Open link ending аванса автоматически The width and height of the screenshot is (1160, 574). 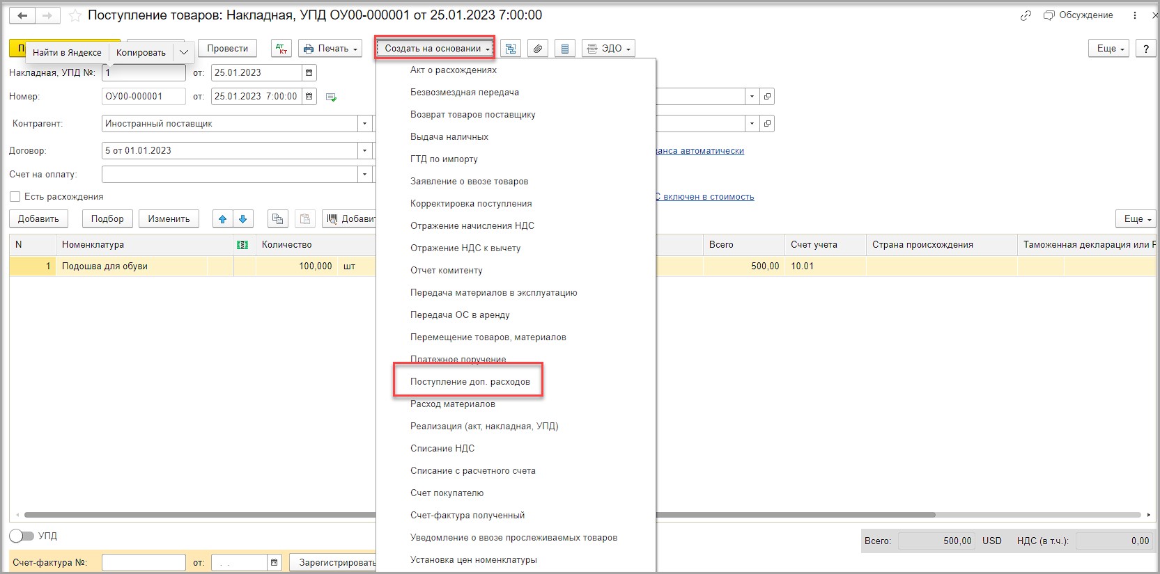[700, 151]
